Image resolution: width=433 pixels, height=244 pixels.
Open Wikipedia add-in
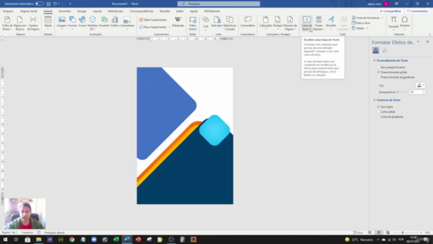(178, 22)
